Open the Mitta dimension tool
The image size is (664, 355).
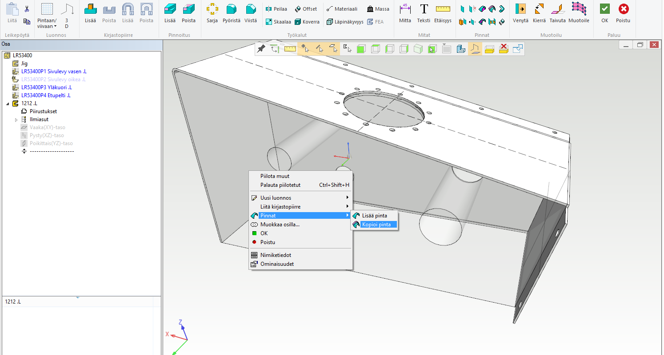405,9
